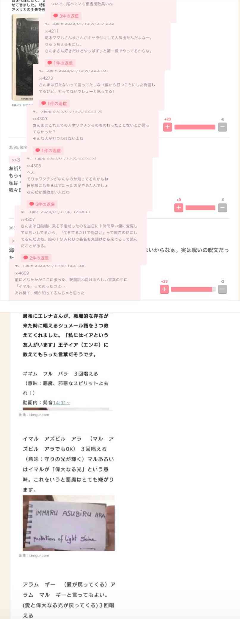Expand the 2件の返信 replies
This screenshot has height=619, width=240.
pos(36,258)
